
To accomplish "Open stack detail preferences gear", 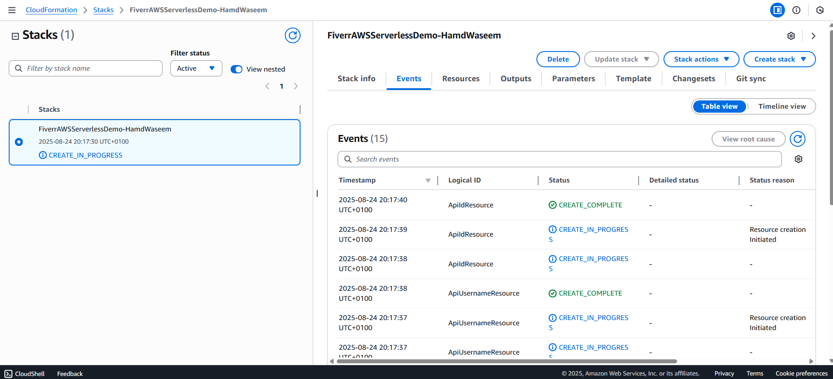I will coord(791,36).
